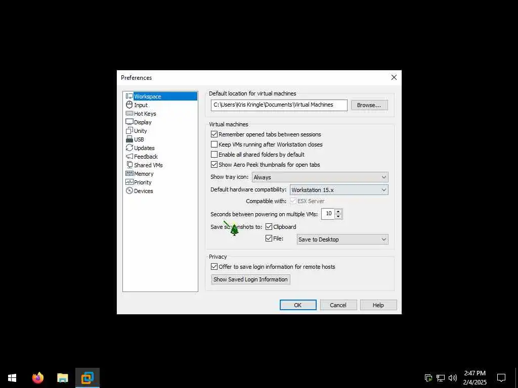Click the volume speaker icon
This screenshot has width=518, height=388.
pyautogui.click(x=453, y=378)
